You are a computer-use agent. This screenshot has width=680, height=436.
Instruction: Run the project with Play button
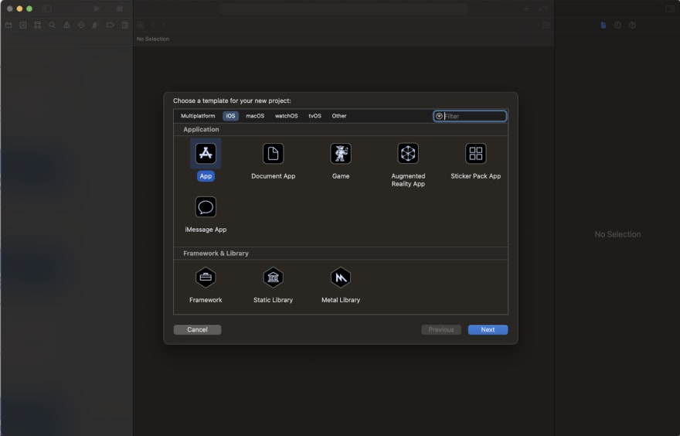(97, 9)
